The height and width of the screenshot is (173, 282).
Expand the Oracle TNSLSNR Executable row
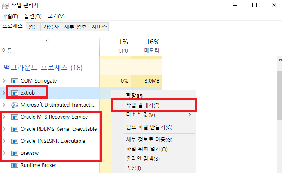pos(4,141)
